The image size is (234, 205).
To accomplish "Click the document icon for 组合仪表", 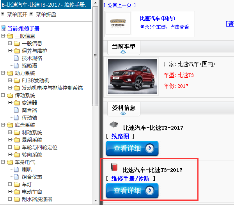I will tap(16, 177).
